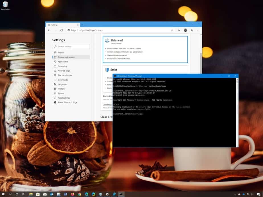Open Word from the taskbar
The height and width of the screenshot is (197, 263).
point(65,194)
